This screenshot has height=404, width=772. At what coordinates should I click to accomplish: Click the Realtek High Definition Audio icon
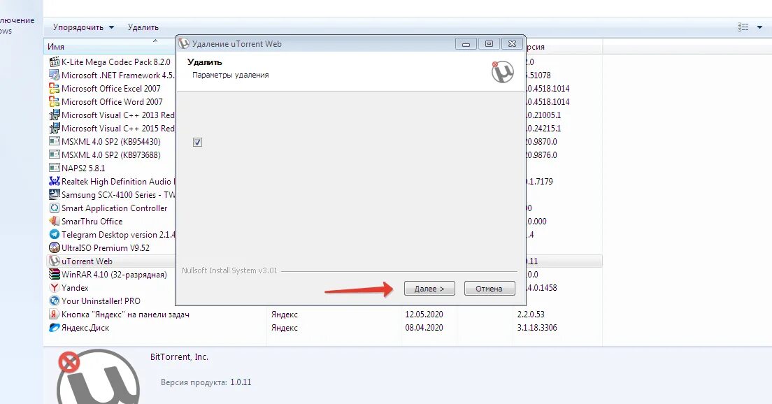click(54, 182)
